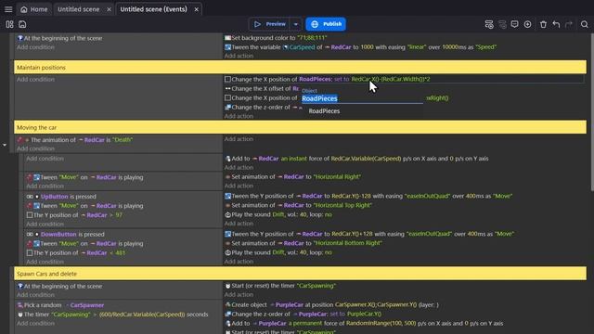Click the UpButton parameter text
This screenshot has height=334, width=594.
click(x=55, y=197)
